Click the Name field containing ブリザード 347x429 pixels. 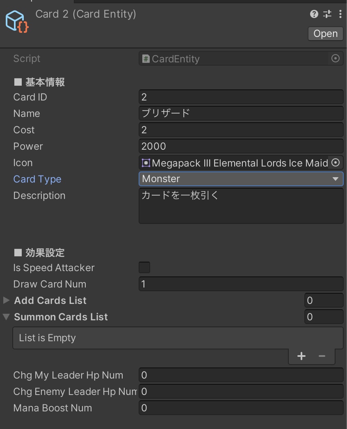pos(241,113)
